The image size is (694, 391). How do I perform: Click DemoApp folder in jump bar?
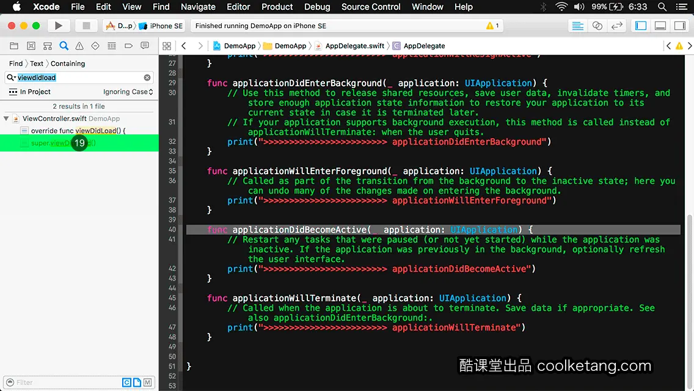[x=285, y=46]
